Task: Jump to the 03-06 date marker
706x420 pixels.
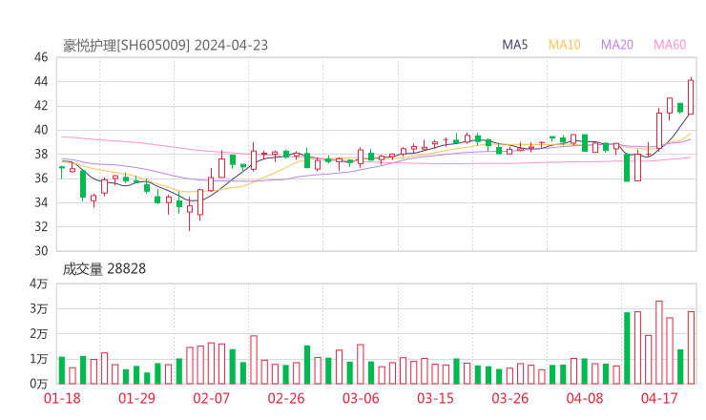Action: tap(361, 398)
